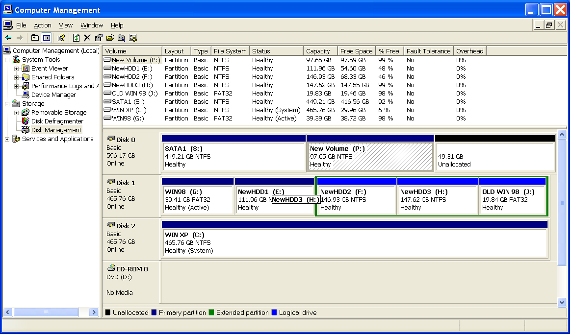Click the Help toolbar icon
570x334 pixels.
coord(61,38)
